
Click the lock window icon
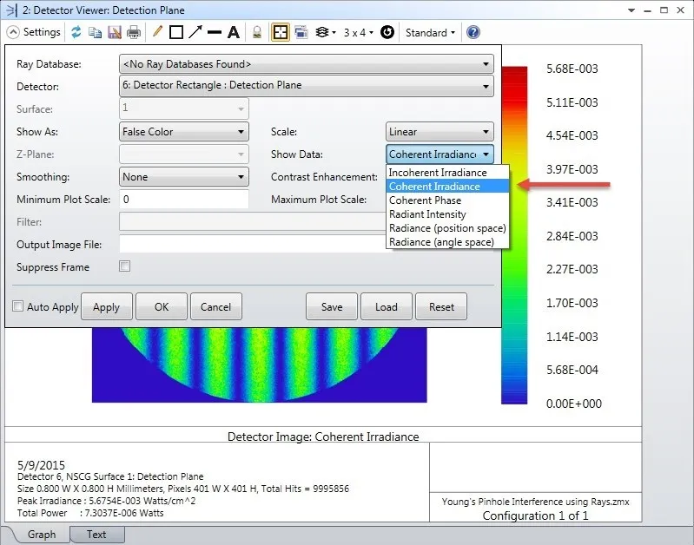tap(257, 32)
